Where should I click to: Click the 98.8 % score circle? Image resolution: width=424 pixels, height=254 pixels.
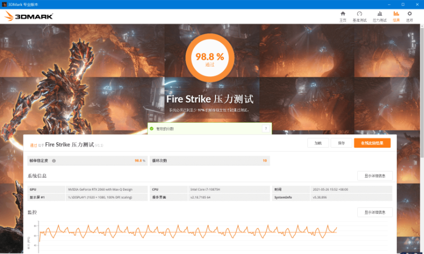click(210, 58)
